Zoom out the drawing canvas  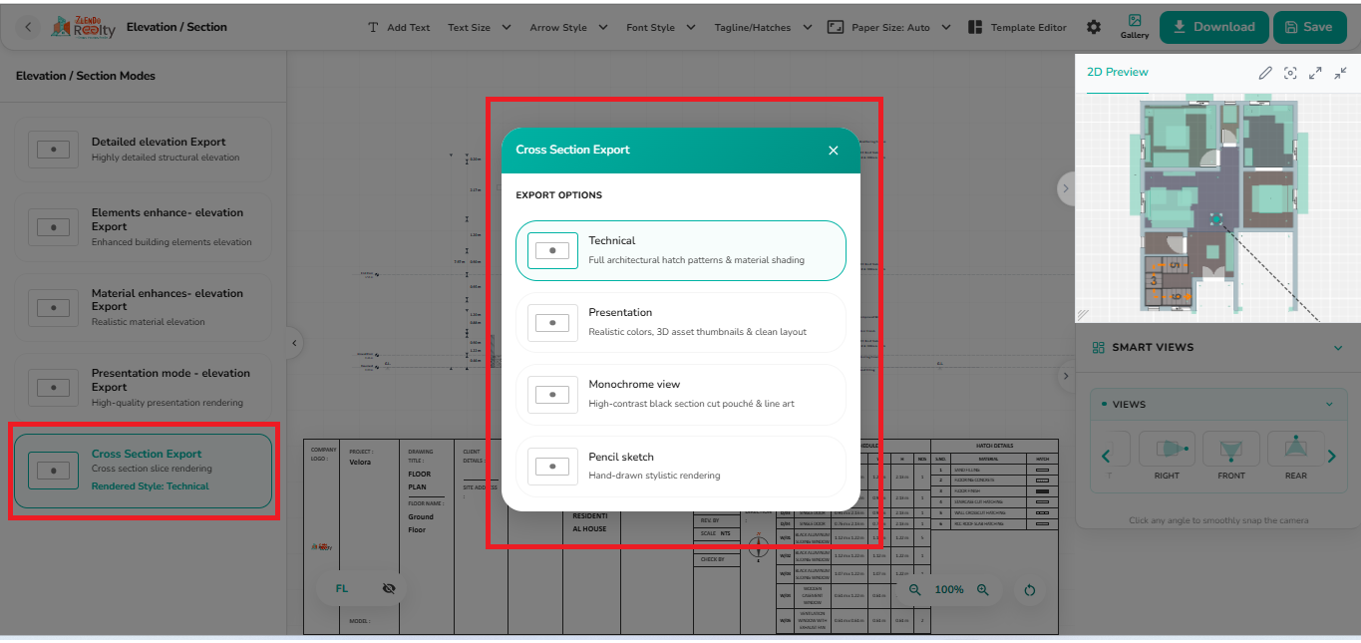[x=915, y=590]
